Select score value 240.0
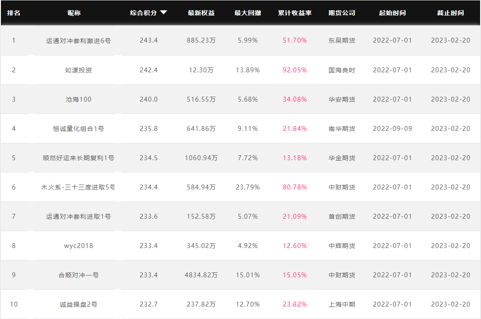The height and width of the screenshot is (319, 481). click(x=149, y=99)
